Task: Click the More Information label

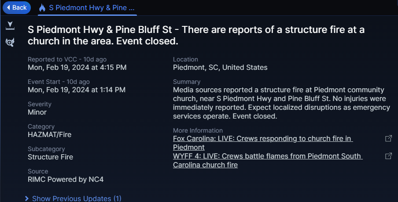Action: [x=198, y=130]
